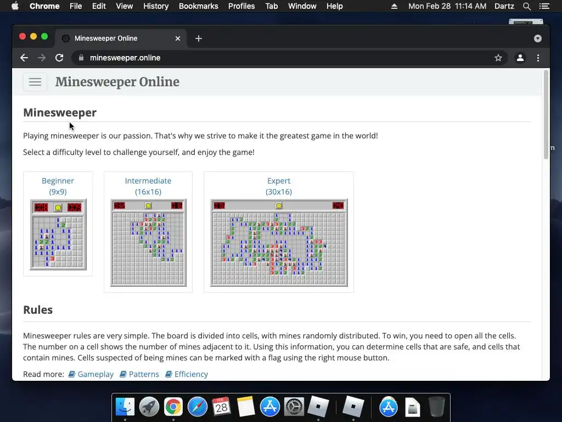Open the Patterns read-more link

point(139,374)
